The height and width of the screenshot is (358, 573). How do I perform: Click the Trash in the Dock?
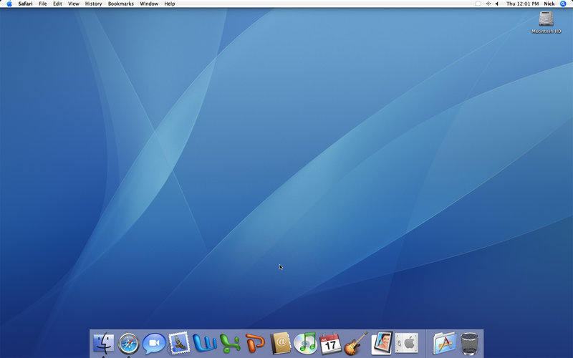tap(469, 344)
